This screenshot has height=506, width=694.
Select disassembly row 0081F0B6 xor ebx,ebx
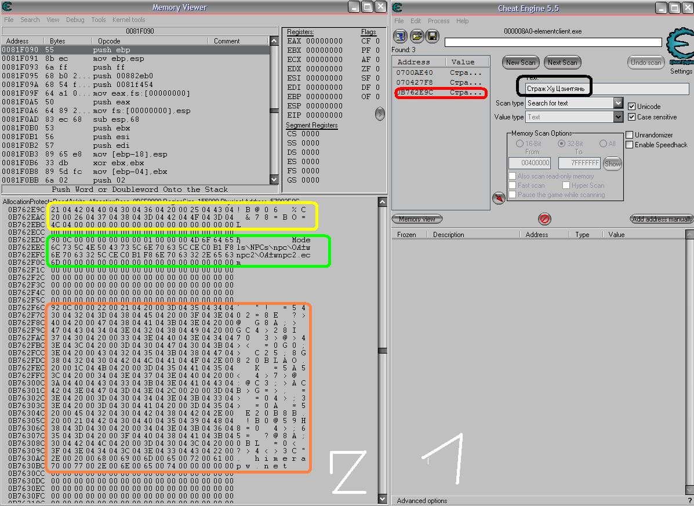(136, 163)
